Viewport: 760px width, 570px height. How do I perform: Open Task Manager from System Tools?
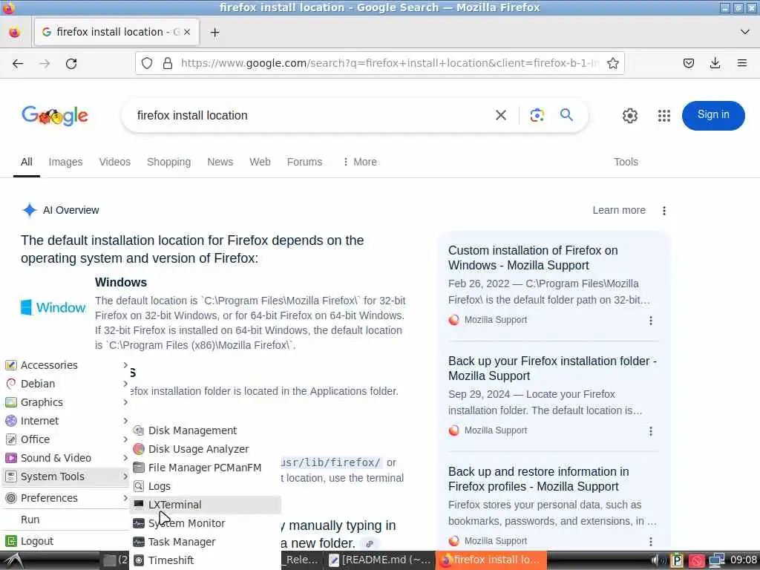[206, 542]
